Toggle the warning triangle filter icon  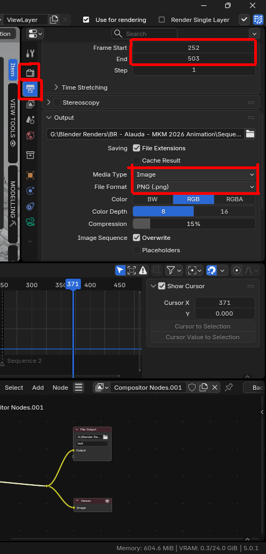[143, 270]
